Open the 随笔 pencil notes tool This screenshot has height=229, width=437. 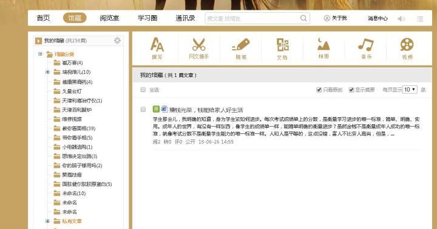click(x=241, y=48)
